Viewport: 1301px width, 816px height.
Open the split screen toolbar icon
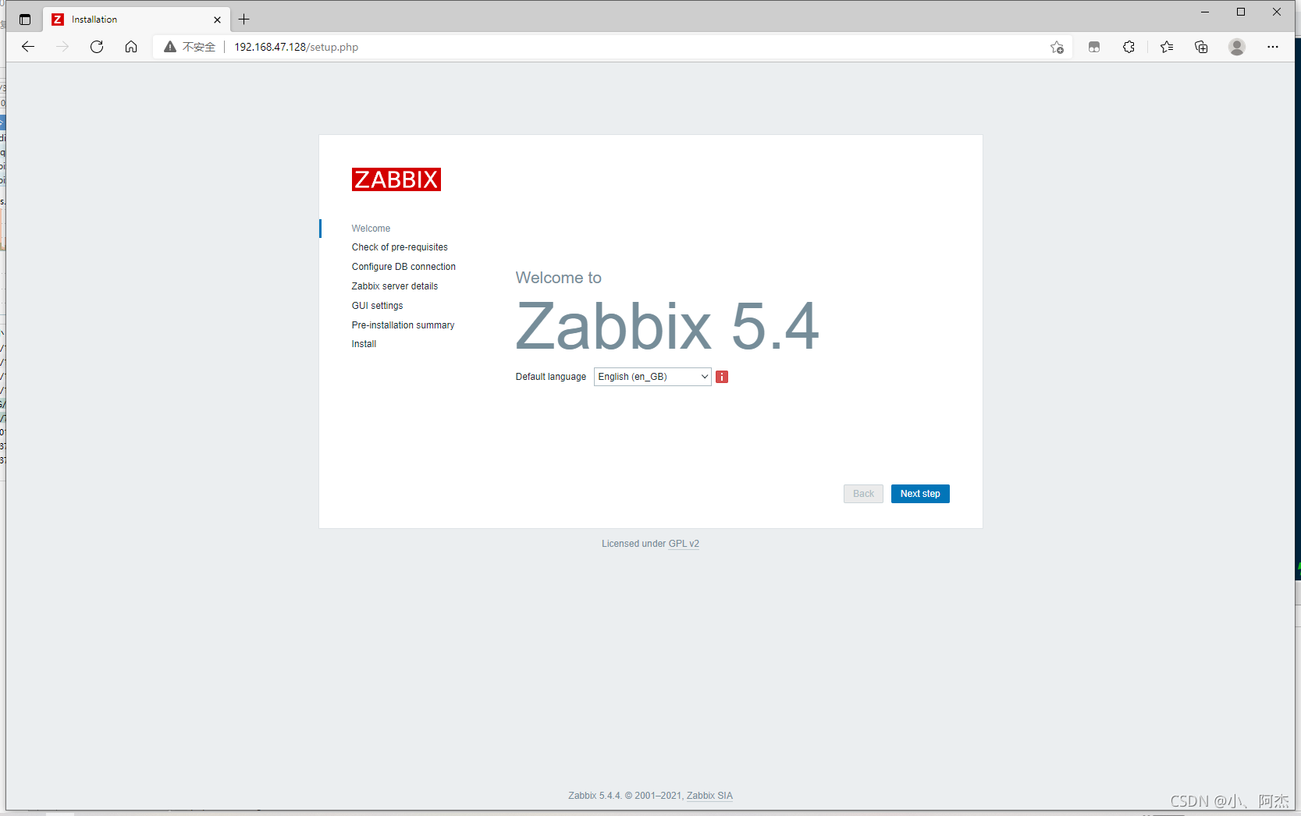tap(1094, 47)
